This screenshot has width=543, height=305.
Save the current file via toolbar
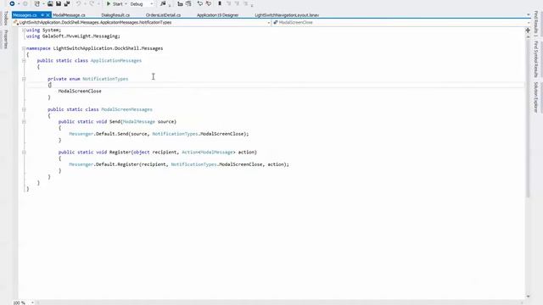pyautogui.click(x=59, y=3)
